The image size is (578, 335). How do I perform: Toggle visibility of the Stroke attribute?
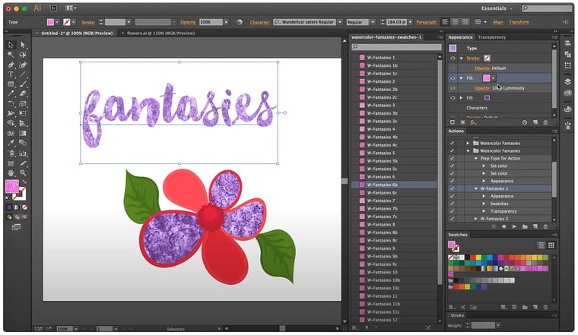coord(453,57)
